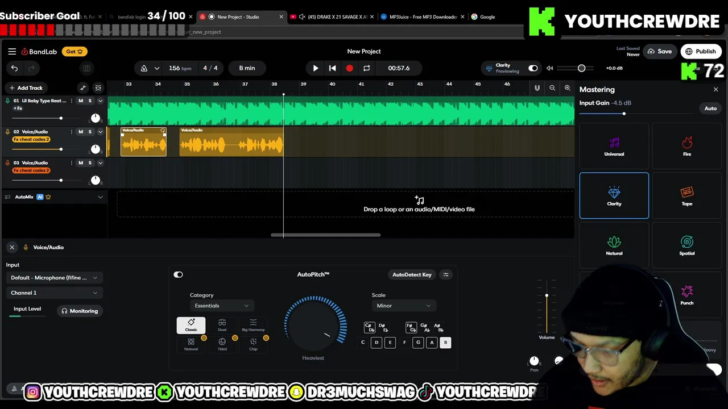Expand track 03 chevron

[100, 163]
